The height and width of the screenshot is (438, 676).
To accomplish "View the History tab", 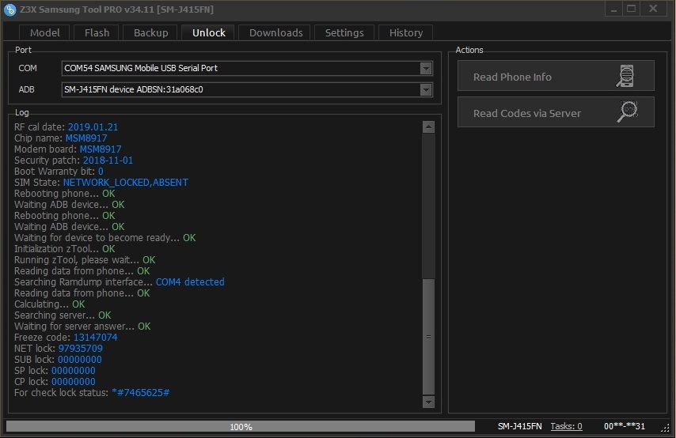I will pos(406,32).
